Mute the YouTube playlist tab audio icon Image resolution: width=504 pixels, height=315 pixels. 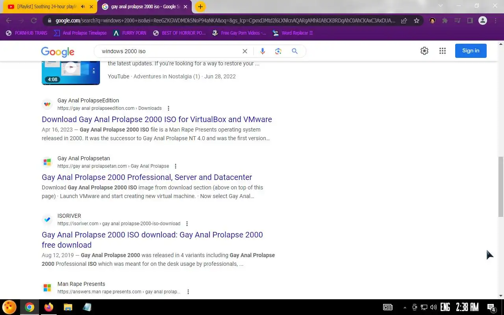(83, 7)
